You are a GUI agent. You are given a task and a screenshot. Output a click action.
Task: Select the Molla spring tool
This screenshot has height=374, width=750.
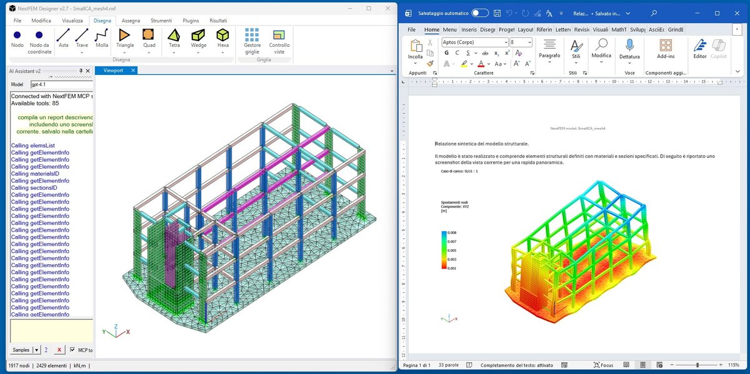(102, 39)
